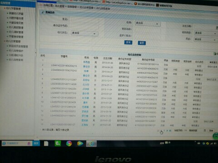This screenshot has height=163, width=218.
Task: Click the blue 查询 button
Action: pos(128,43)
